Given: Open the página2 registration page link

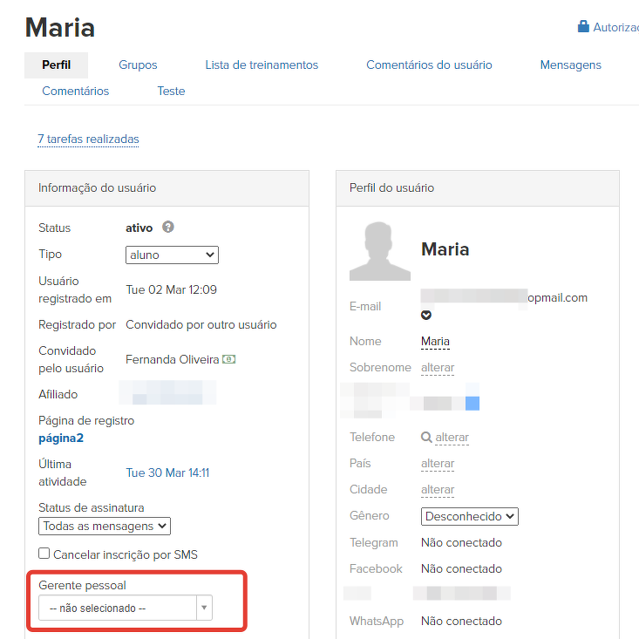Looking at the screenshot, I should (61, 438).
